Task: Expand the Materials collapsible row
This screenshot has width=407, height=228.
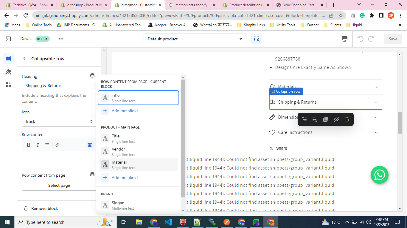Action: pos(326,87)
